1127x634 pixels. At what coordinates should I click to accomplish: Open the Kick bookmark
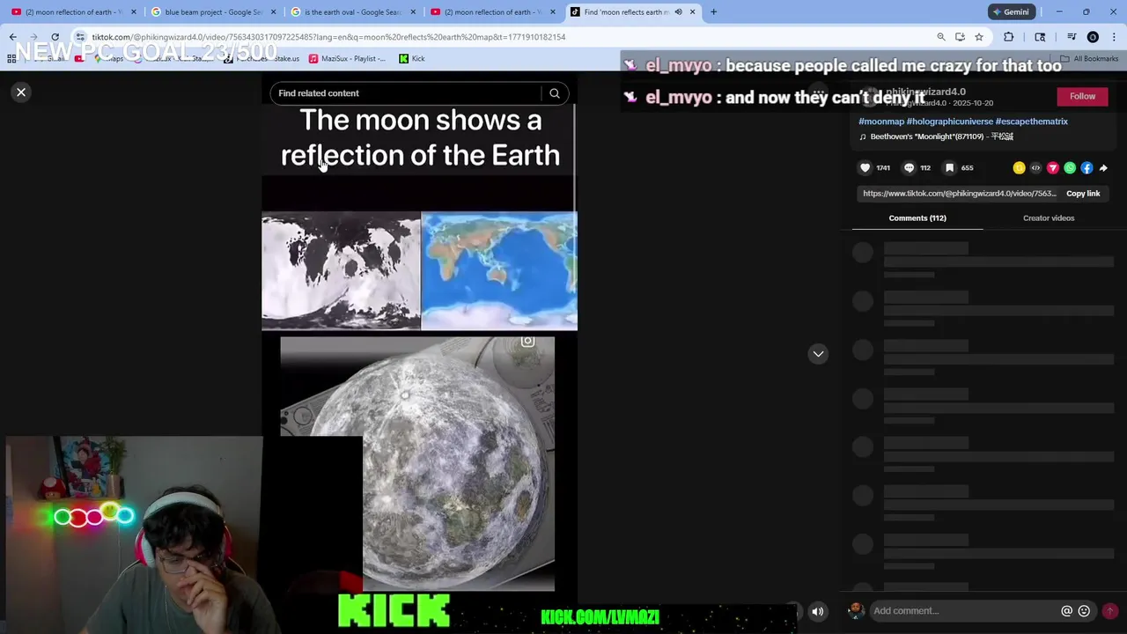pos(412,59)
